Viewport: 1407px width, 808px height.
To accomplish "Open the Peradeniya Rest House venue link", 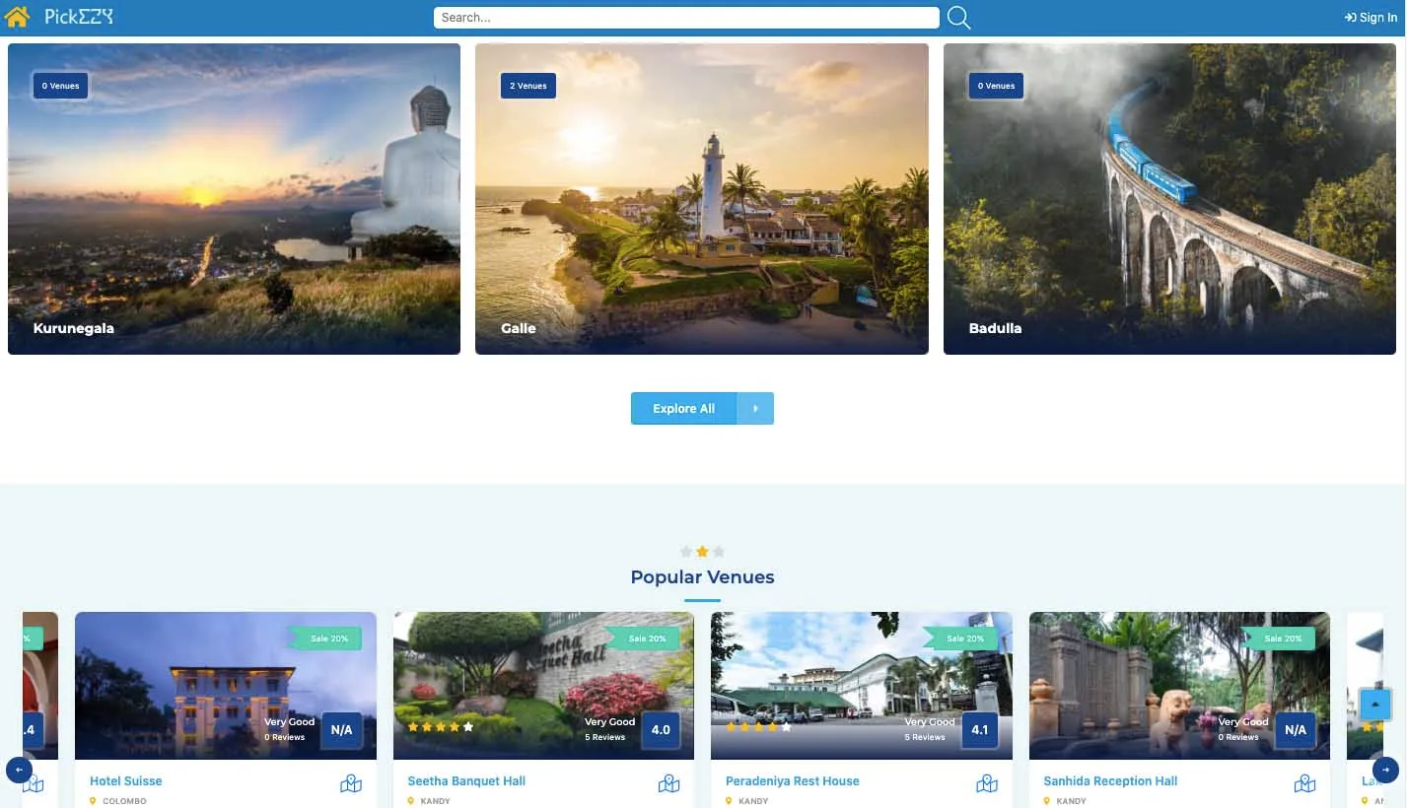I will point(793,781).
